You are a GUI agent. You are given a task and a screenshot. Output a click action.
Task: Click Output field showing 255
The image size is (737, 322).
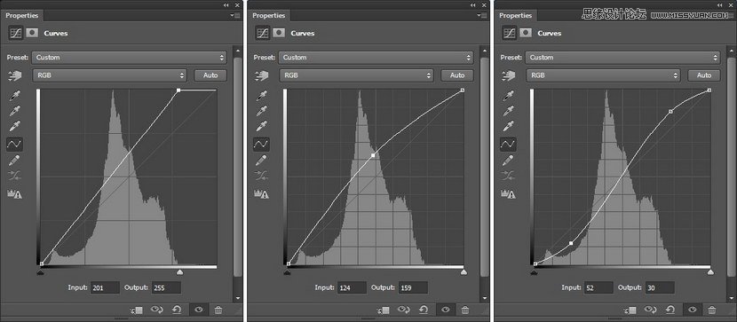pyautogui.click(x=166, y=287)
